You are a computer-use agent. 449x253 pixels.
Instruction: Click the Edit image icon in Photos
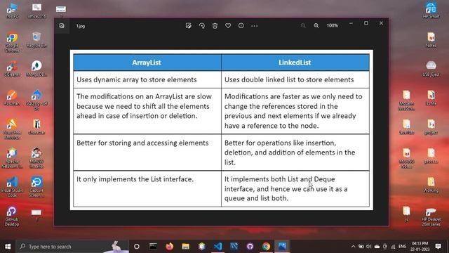tap(189, 26)
